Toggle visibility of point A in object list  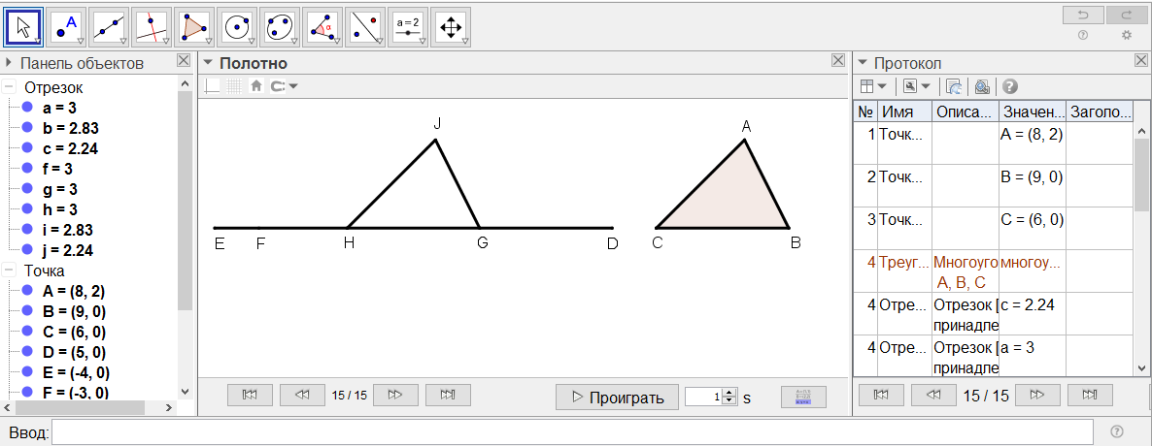28,290
